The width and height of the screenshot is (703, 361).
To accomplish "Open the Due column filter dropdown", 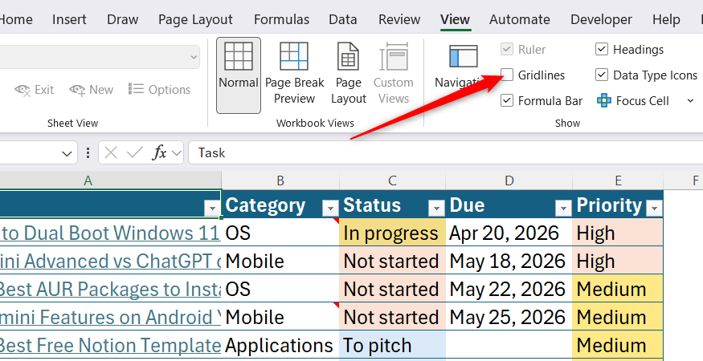I will pyautogui.click(x=563, y=208).
